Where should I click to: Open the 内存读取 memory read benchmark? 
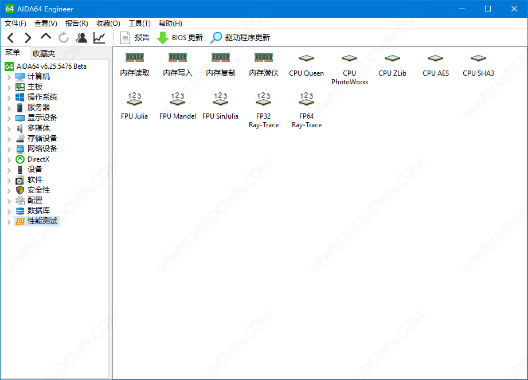(135, 65)
